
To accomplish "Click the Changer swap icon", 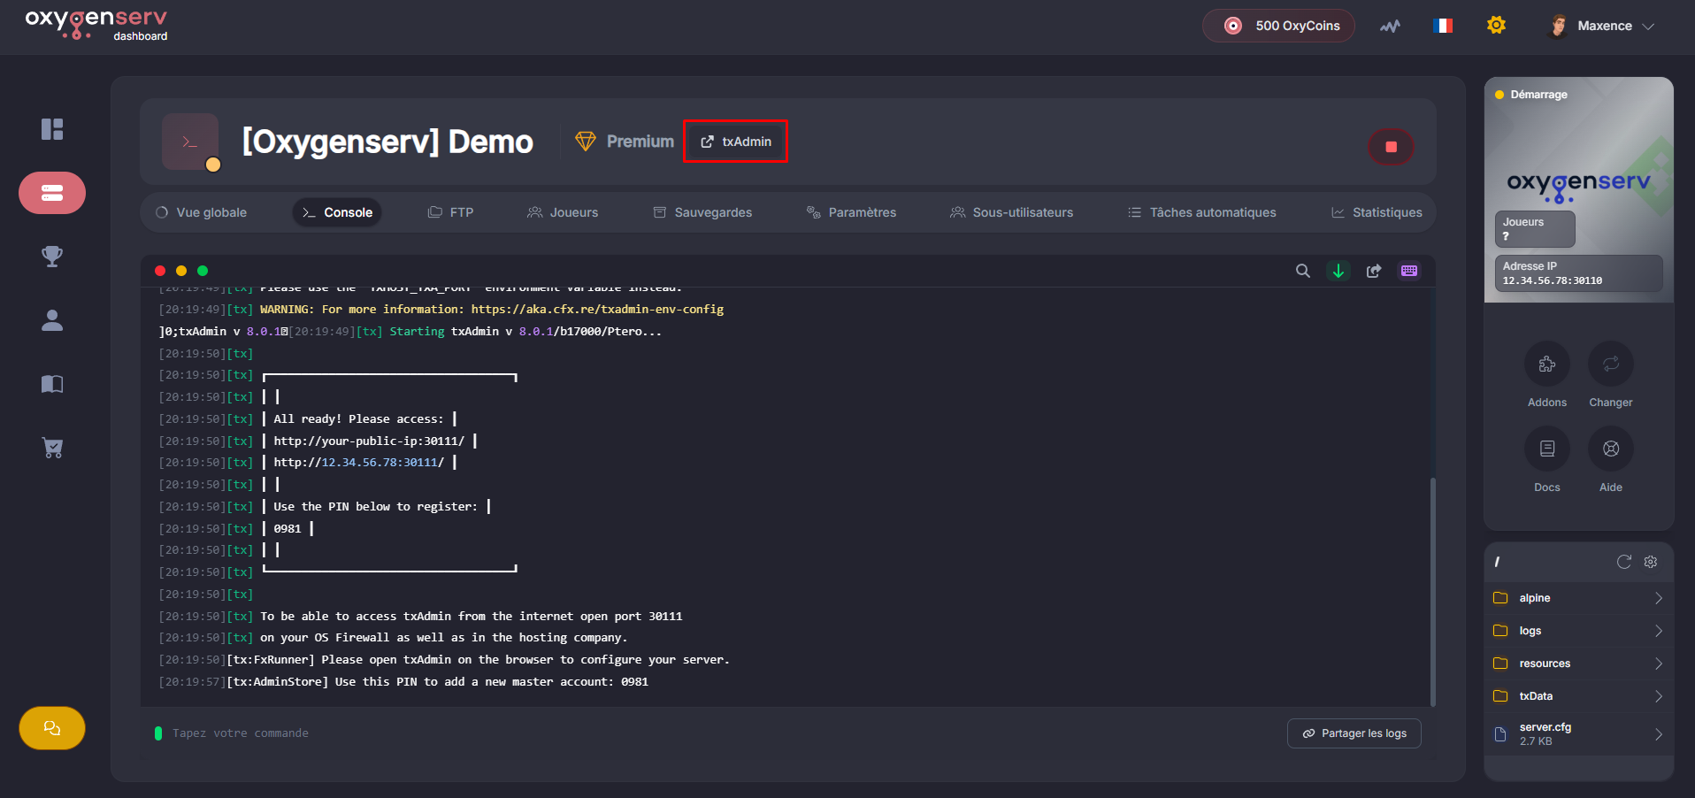I will (1610, 364).
